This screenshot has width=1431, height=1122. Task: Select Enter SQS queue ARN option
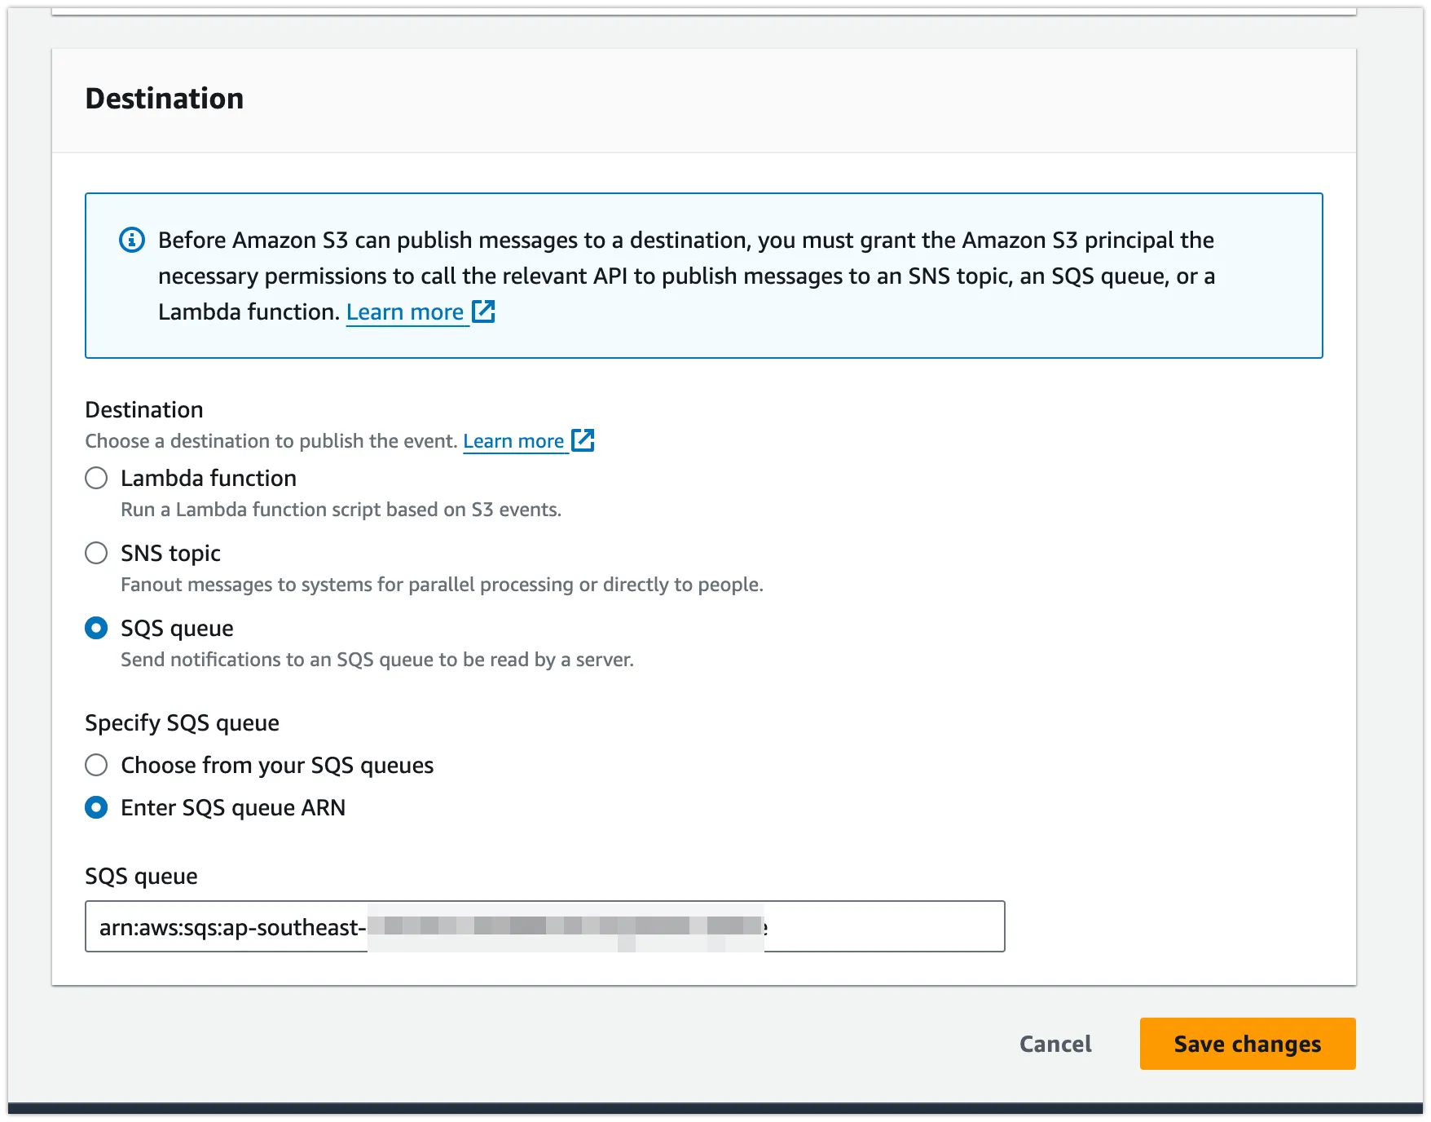[x=96, y=807]
